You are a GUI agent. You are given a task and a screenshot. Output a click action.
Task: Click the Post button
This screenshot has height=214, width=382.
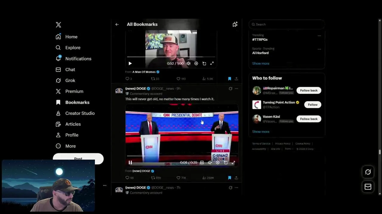coord(78,158)
